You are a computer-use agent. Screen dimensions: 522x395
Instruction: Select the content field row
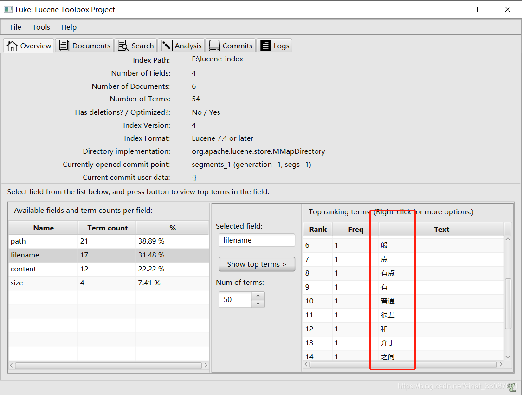109,269
